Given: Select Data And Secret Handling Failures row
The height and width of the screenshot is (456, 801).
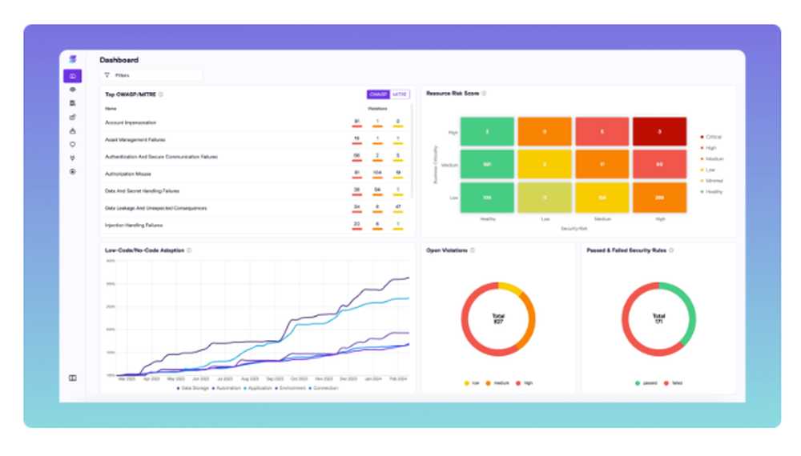Looking at the screenshot, I should click(x=256, y=191).
